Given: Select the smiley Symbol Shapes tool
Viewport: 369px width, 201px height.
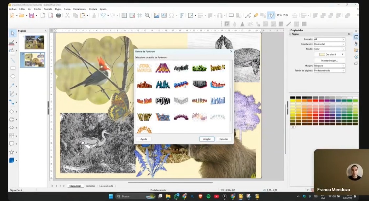Looking at the screenshot, I should pyautogui.click(x=12, y=120).
